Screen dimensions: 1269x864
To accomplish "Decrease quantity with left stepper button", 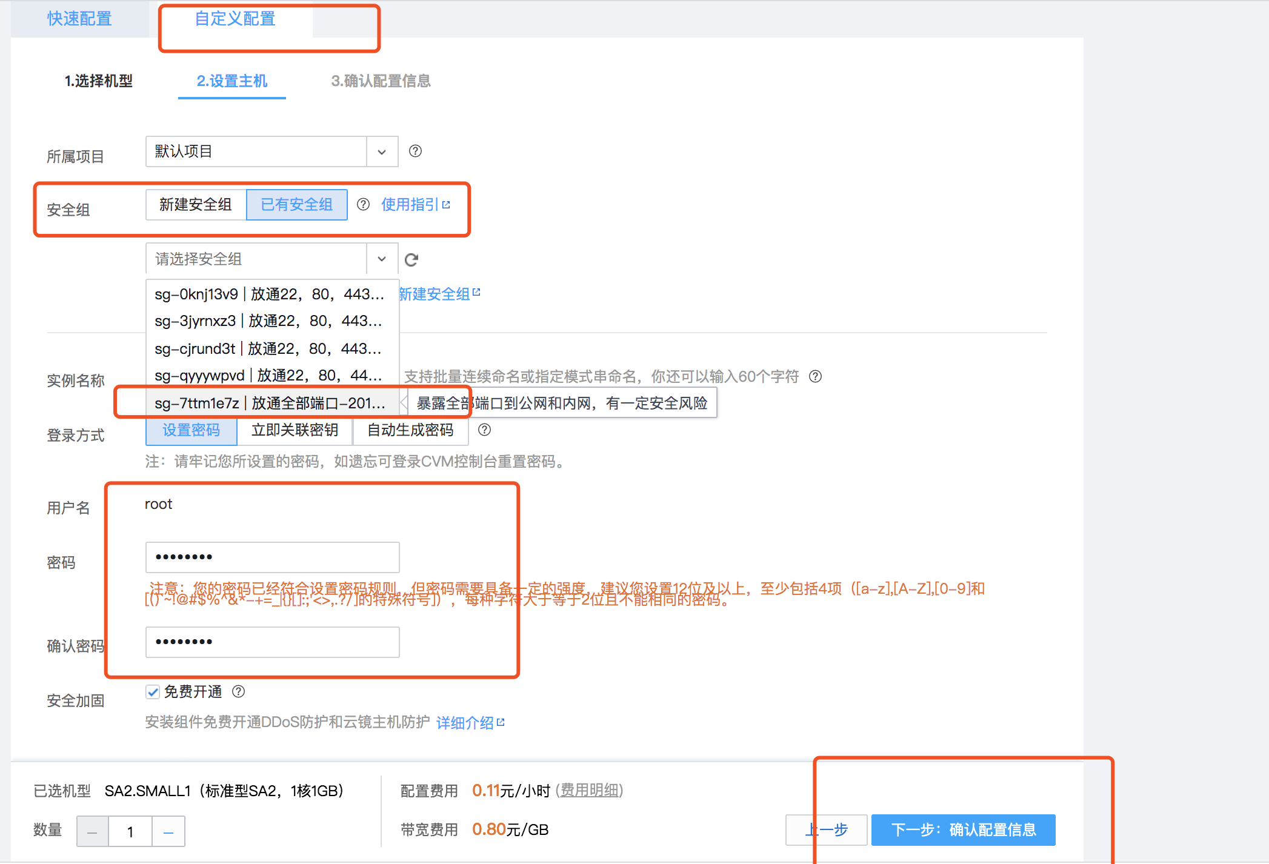I will [93, 832].
